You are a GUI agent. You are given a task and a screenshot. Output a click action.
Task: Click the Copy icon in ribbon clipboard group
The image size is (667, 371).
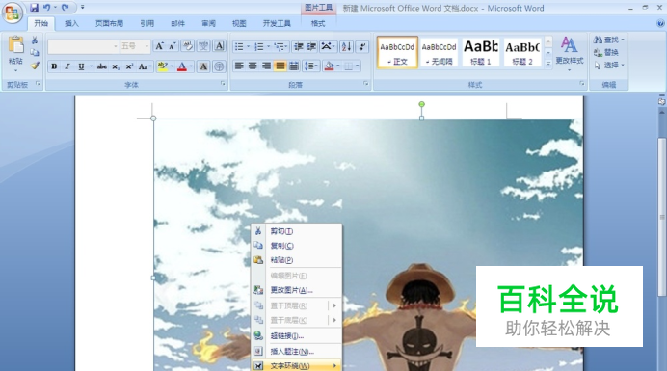point(35,53)
